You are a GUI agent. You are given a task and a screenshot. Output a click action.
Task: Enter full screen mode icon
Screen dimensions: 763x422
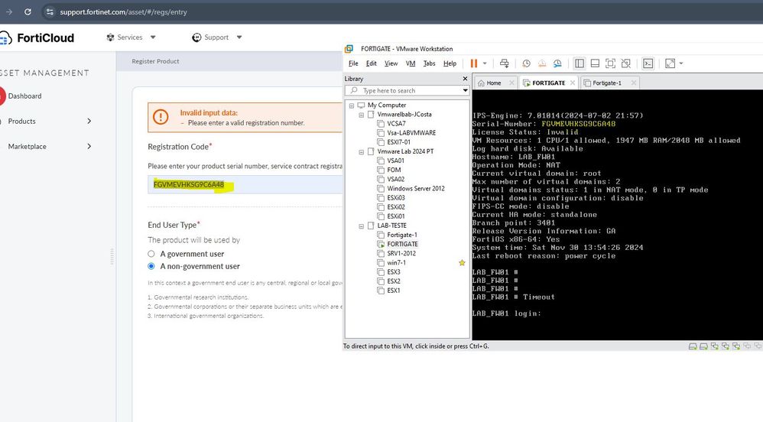point(610,63)
